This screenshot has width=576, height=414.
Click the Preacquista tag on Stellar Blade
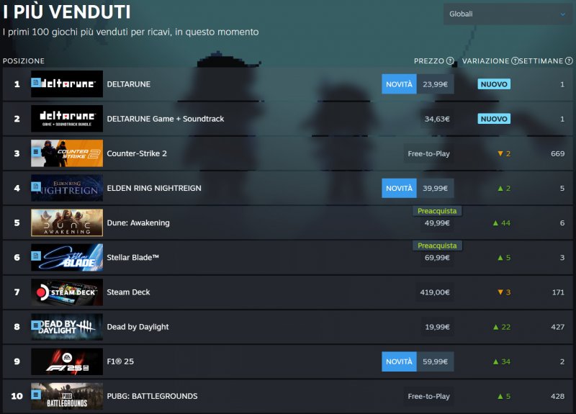click(437, 246)
